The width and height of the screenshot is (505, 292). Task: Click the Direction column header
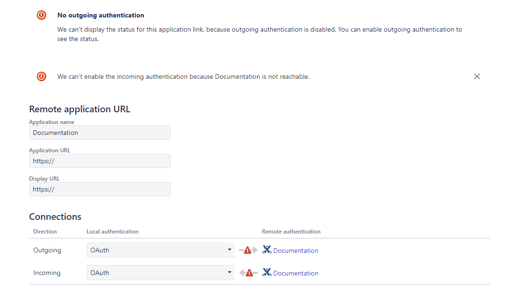(x=45, y=232)
